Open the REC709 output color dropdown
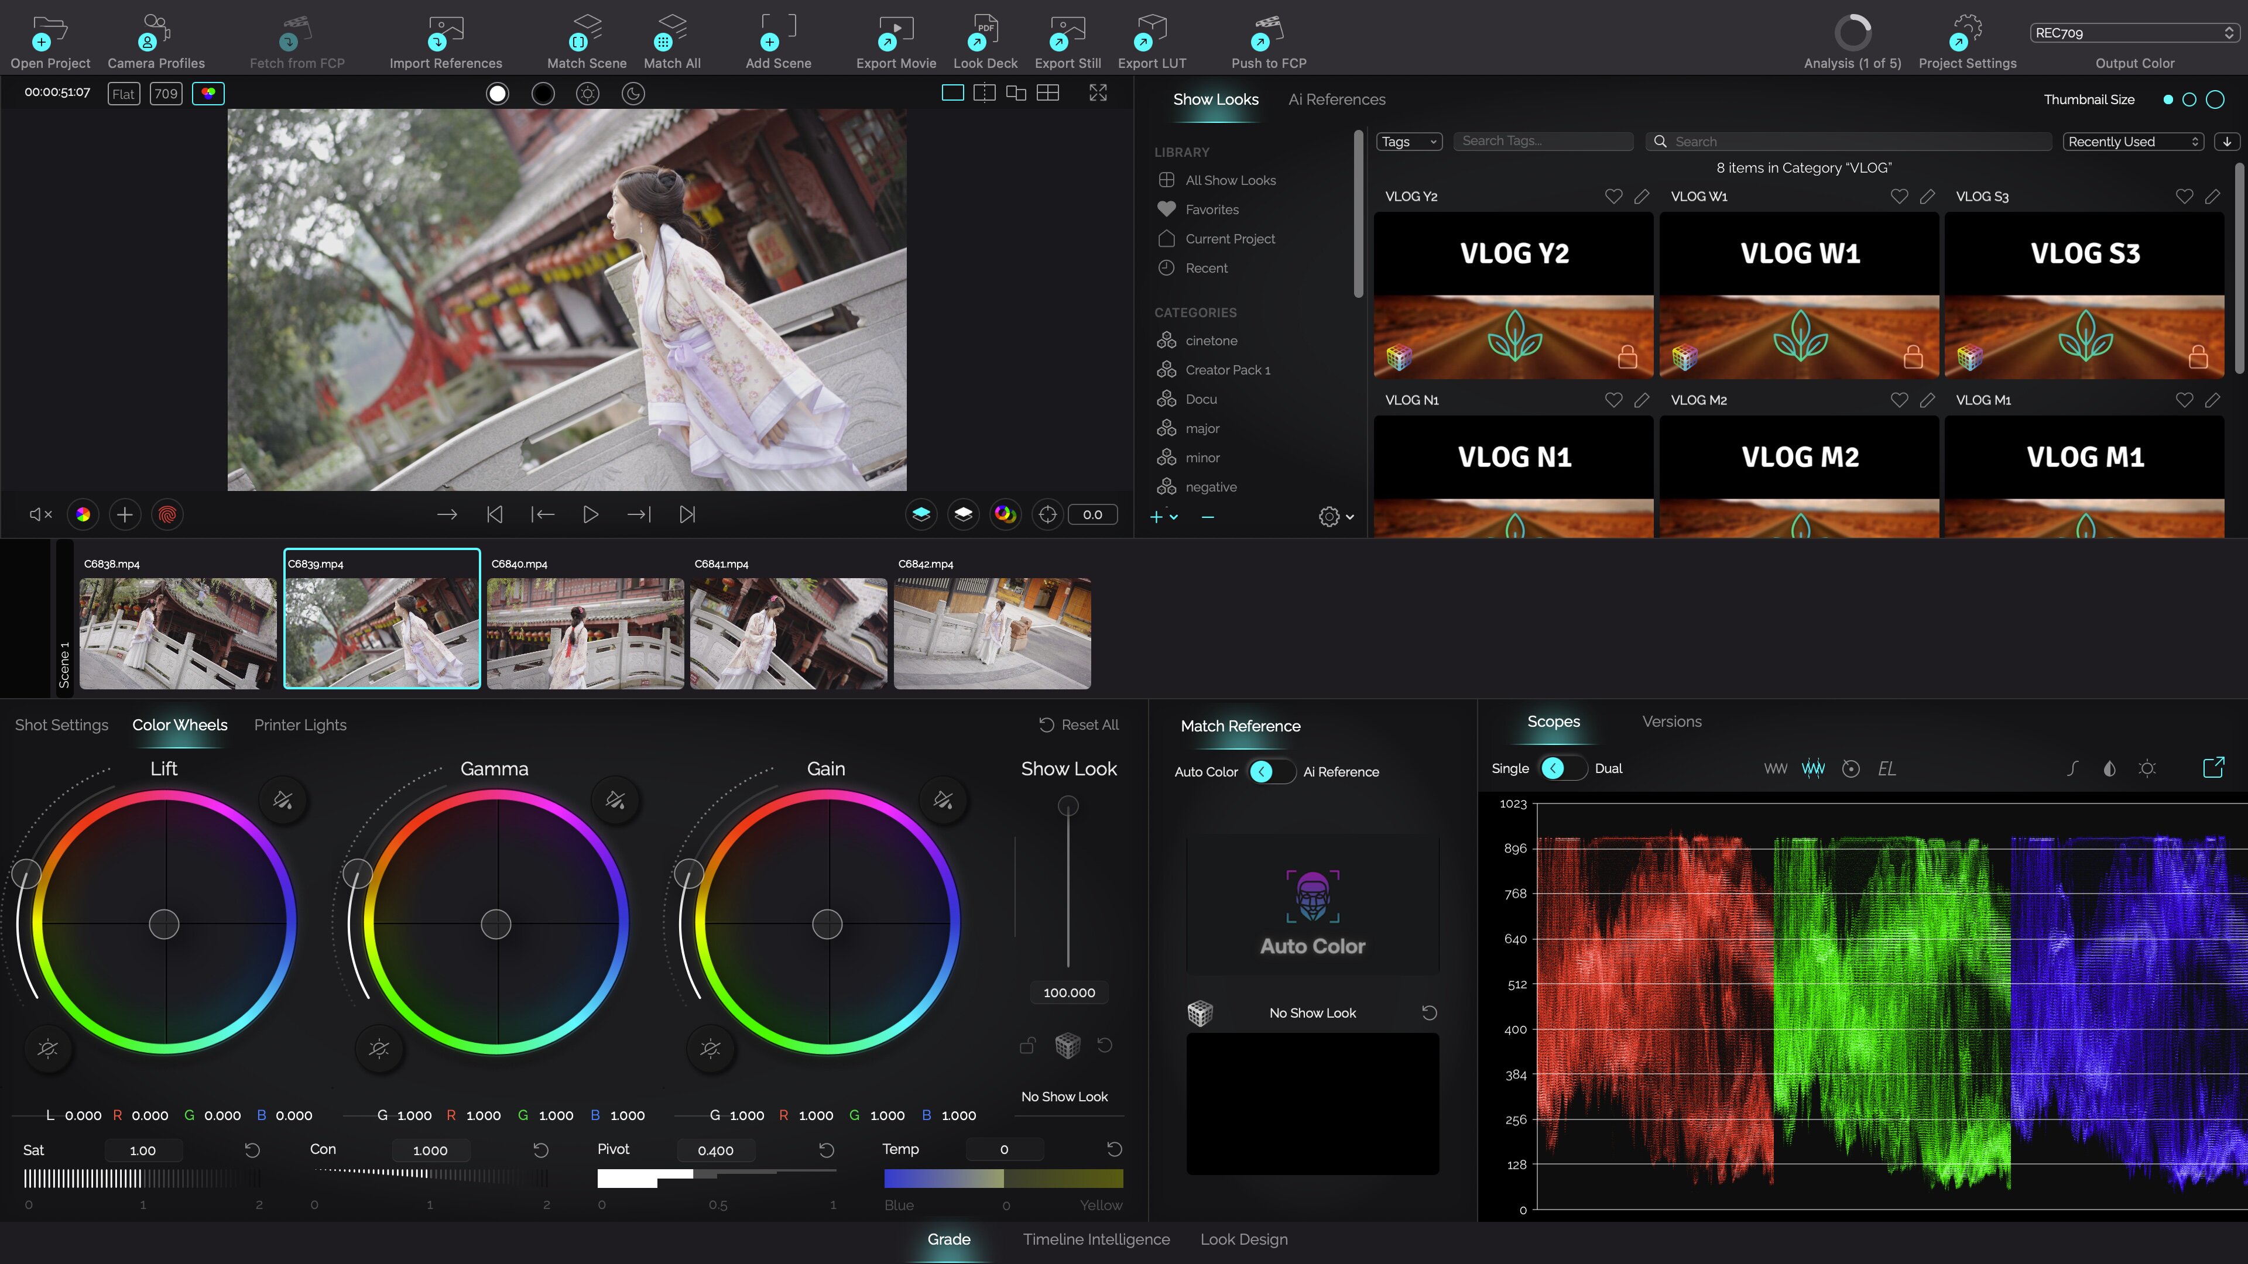This screenshot has width=2248, height=1264. tap(2134, 33)
